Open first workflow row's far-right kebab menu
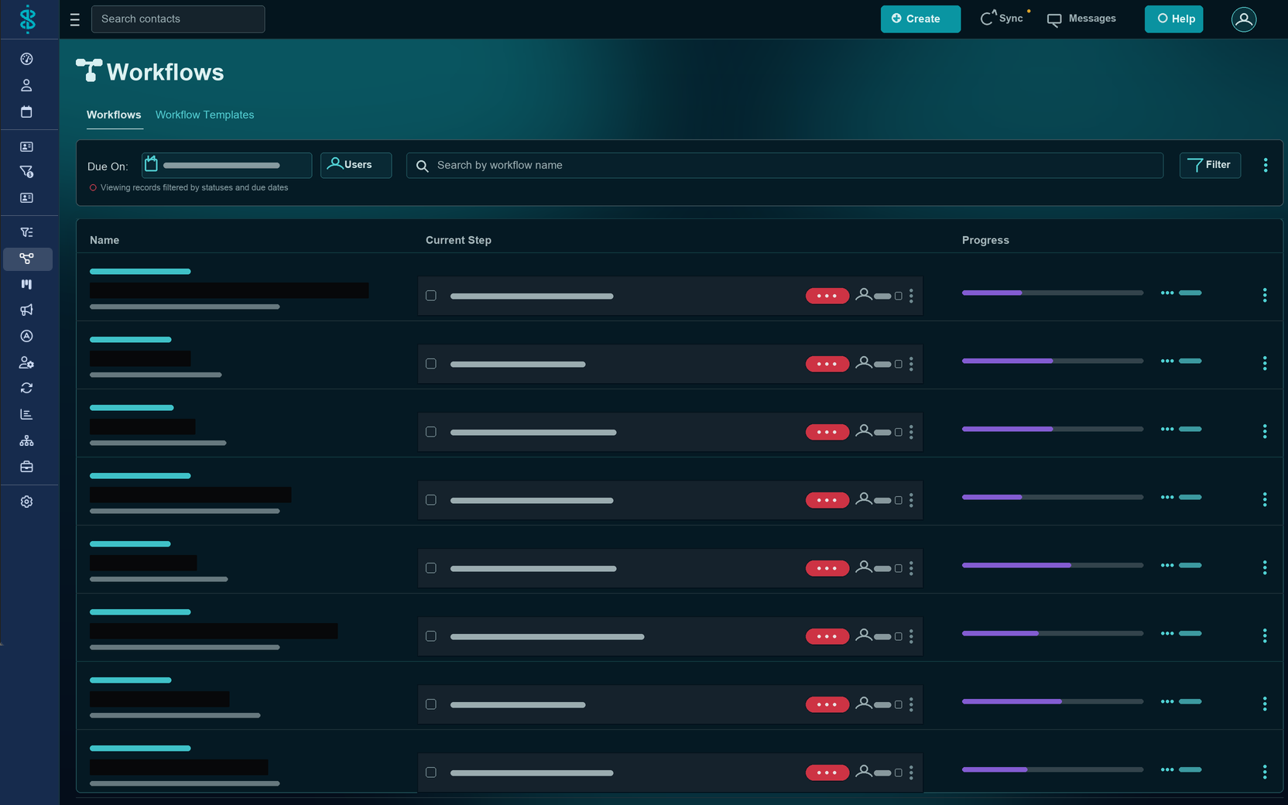 pyautogui.click(x=1265, y=295)
